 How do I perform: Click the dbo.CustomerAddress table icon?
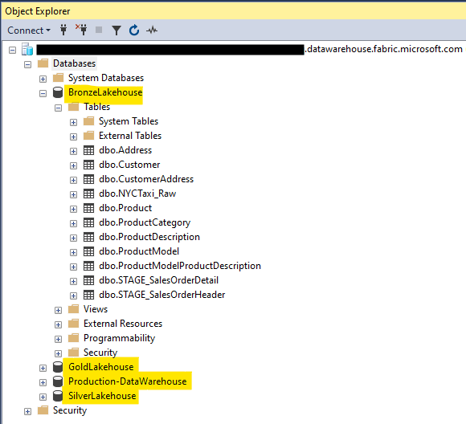coord(88,179)
